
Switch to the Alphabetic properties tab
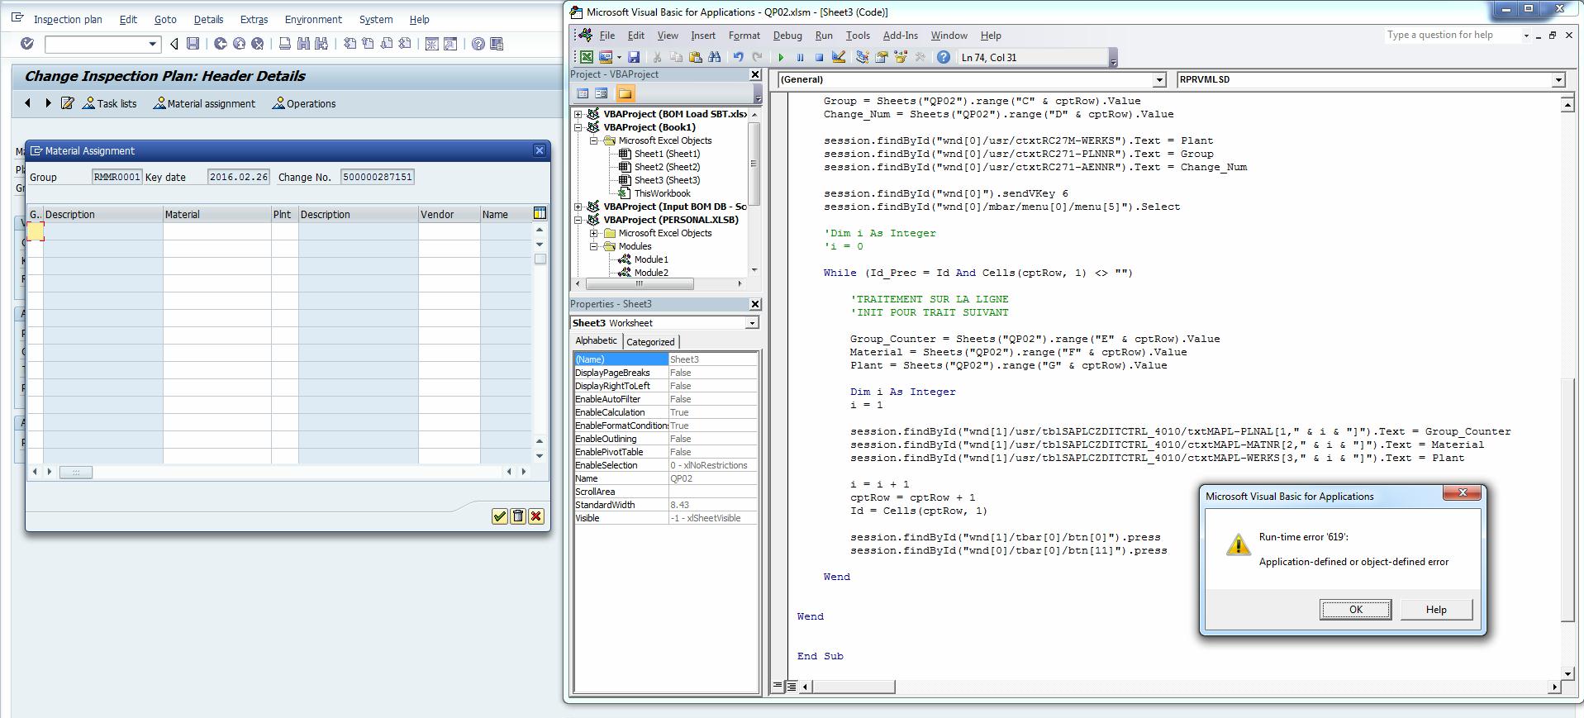pyautogui.click(x=596, y=341)
